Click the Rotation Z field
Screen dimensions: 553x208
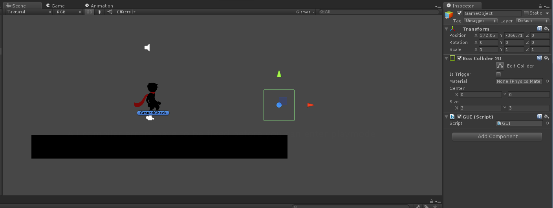(x=540, y=42)
